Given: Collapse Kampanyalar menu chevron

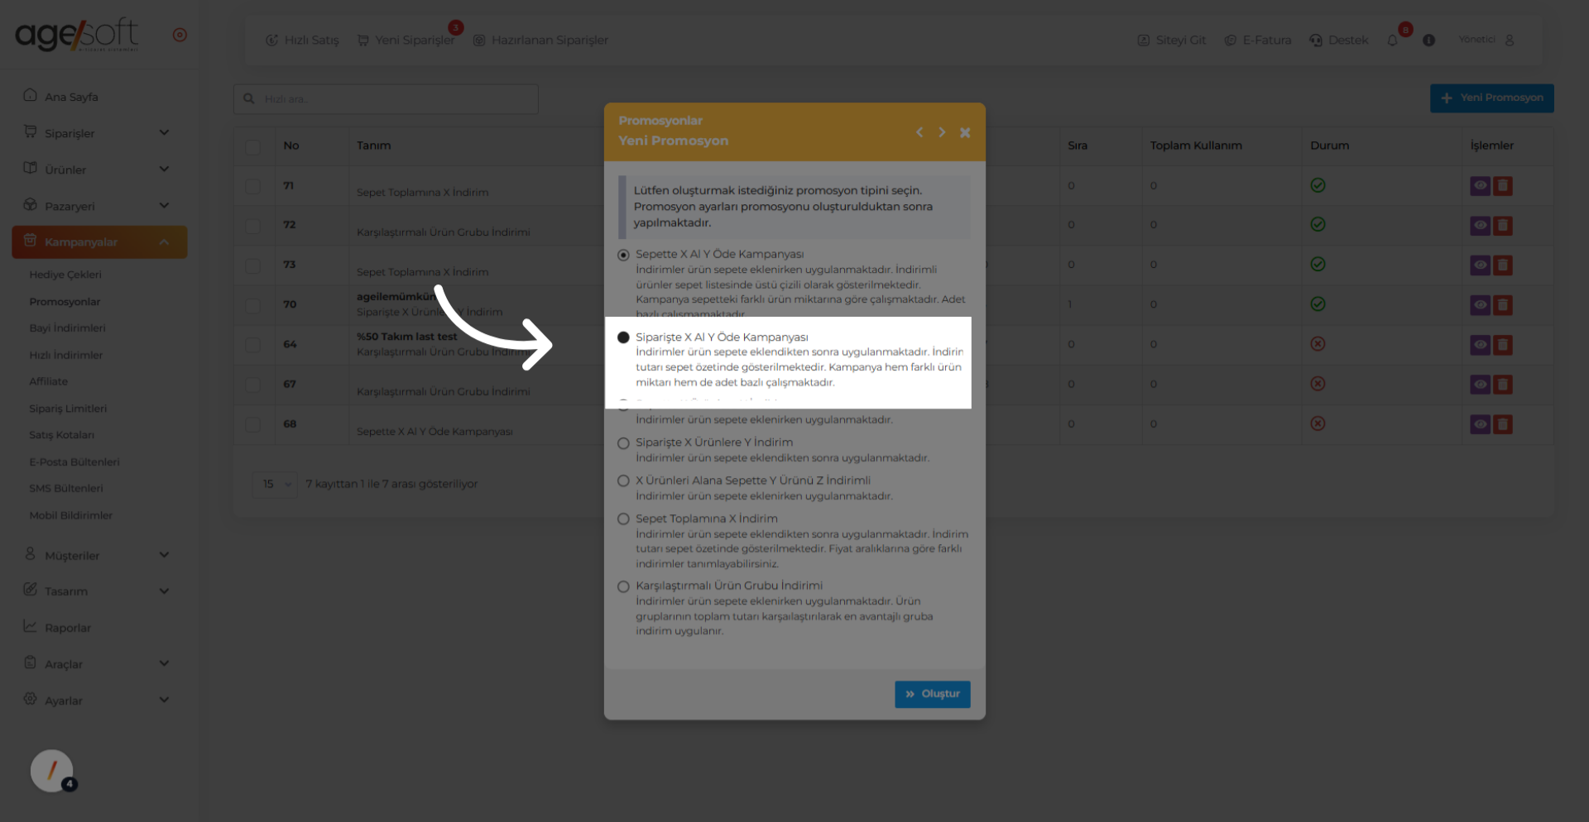Looking at the screenshot, I should click(164, 241).
